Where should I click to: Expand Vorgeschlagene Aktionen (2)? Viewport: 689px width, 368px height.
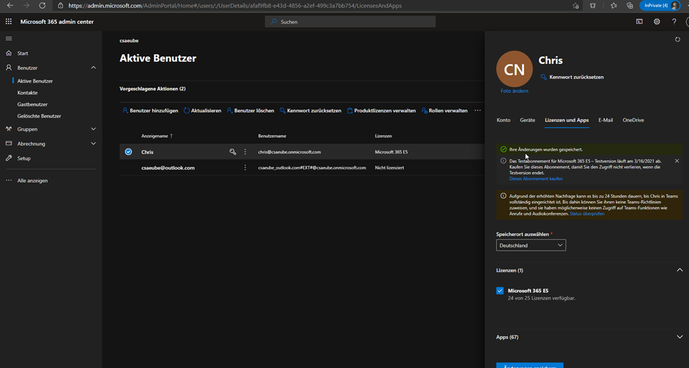click(x=152, y=89)
